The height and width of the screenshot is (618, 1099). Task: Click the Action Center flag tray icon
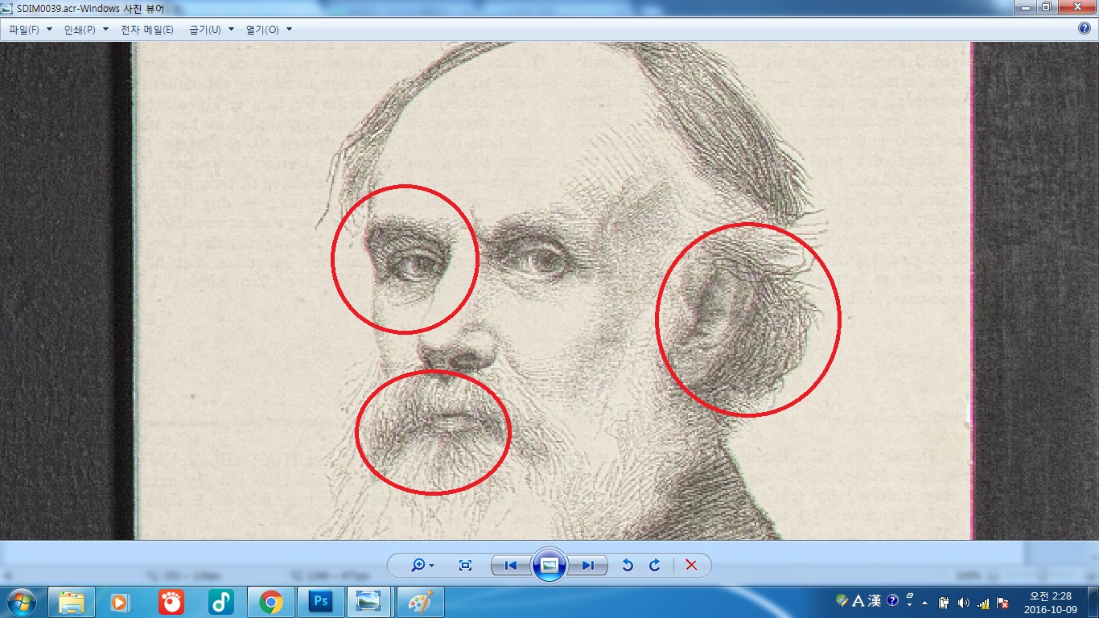pos(1002,603)
